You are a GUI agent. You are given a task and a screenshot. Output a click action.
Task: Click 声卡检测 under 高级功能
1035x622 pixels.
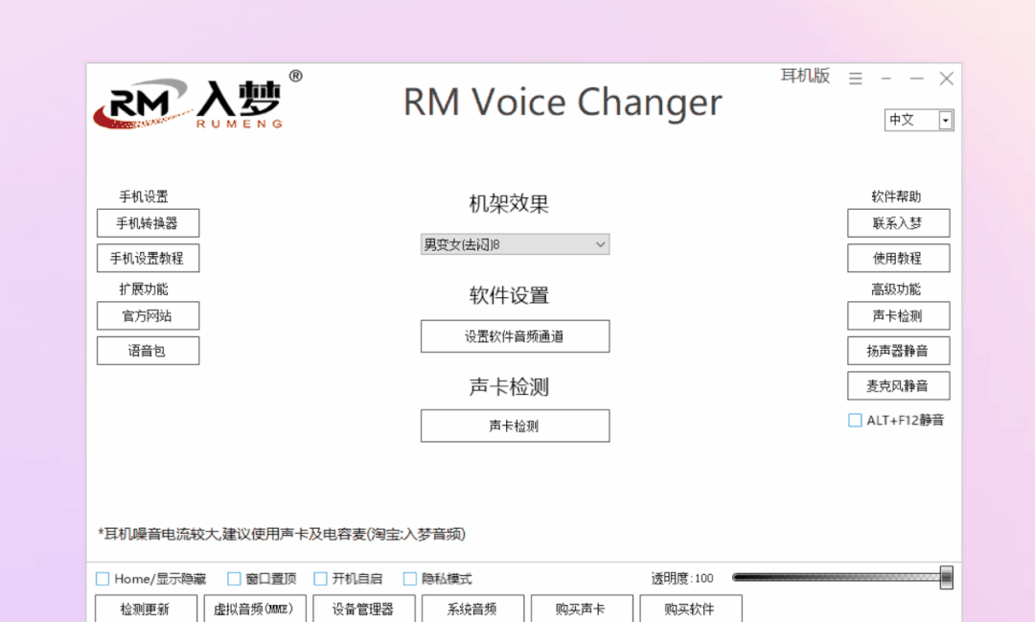[898, 315]
